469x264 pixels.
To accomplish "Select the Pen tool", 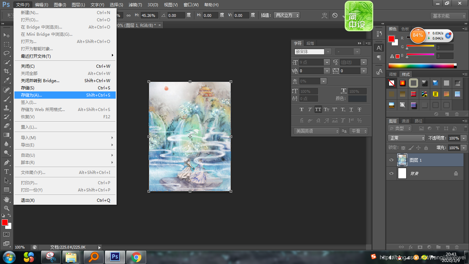I will [x=7, y=162].
